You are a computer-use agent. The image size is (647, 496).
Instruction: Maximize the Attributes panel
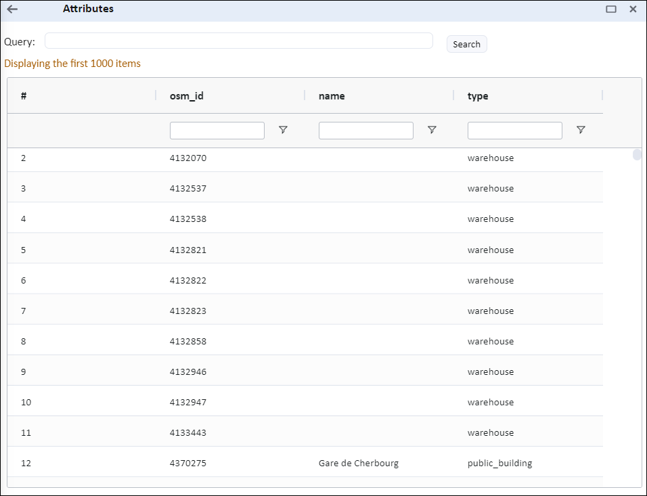tap(610, 9)
